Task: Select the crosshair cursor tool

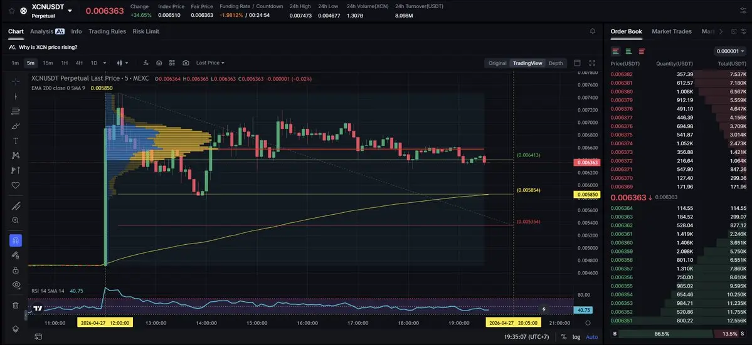Action: tap(15, 81)
